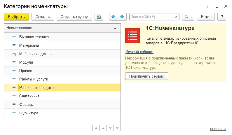Click the свернуть link

pyautogui.click(x=218, y=129)
